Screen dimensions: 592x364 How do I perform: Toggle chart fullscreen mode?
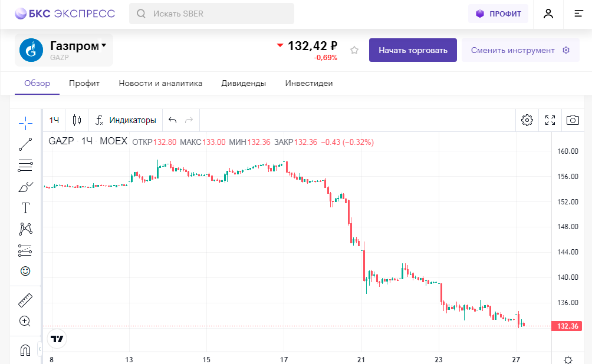550,120
